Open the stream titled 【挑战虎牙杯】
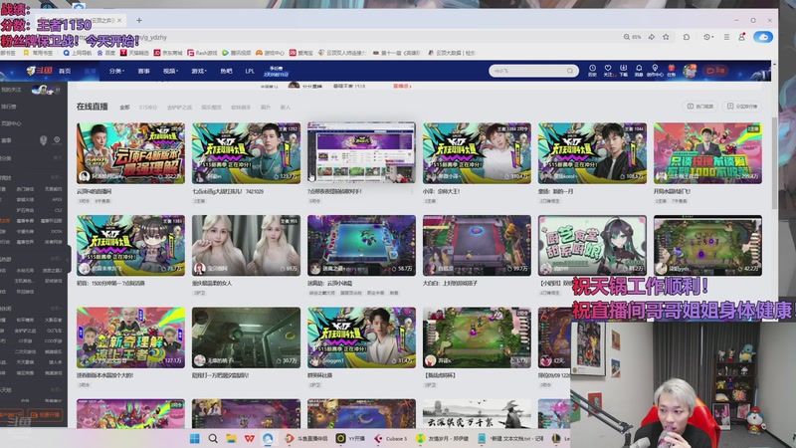This screenshot has height=448, width=796. pyautogui.click(x=478, y=337)
